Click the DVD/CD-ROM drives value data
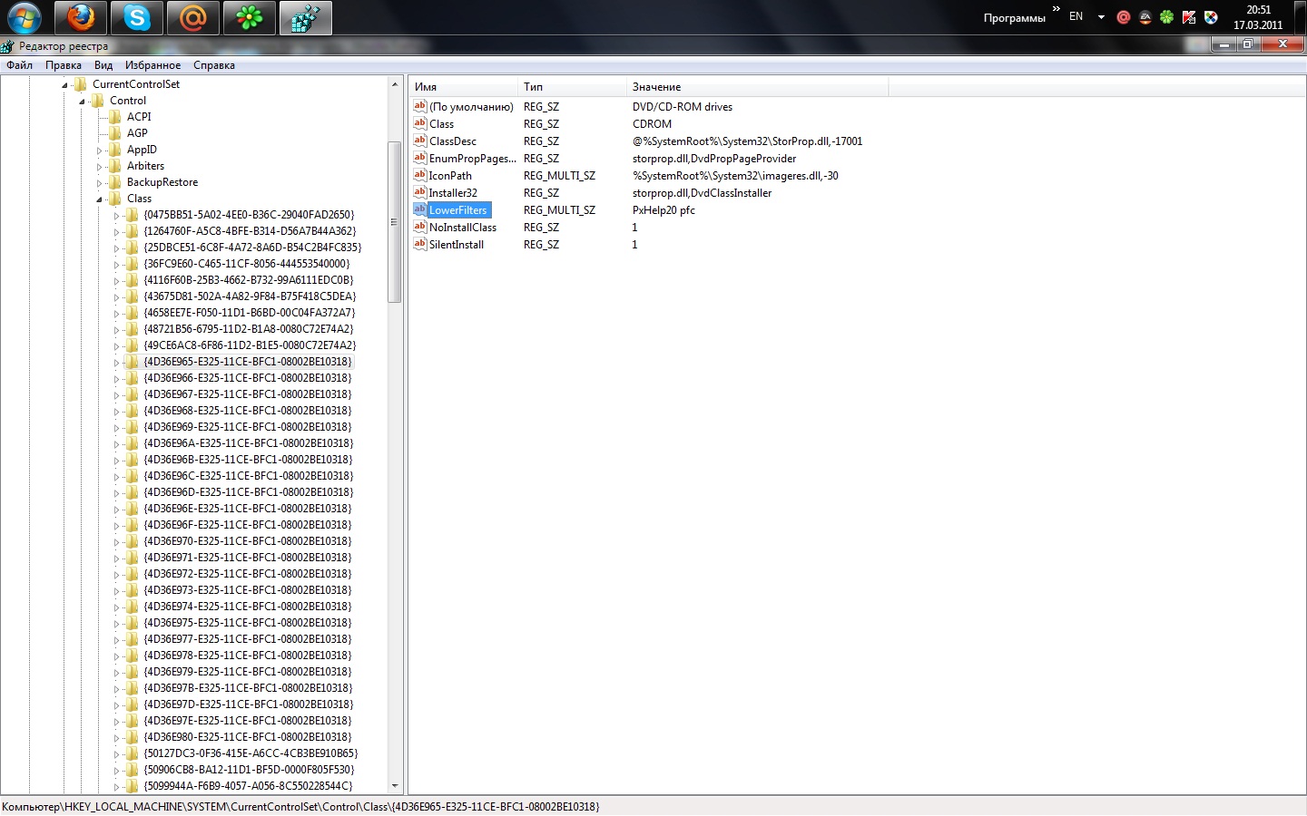This screenshot has width=1307, height=816. [x=683, y=107]
